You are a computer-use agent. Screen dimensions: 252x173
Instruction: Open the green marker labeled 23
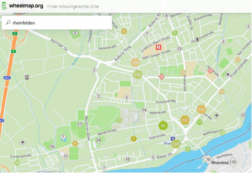point(222,133)
